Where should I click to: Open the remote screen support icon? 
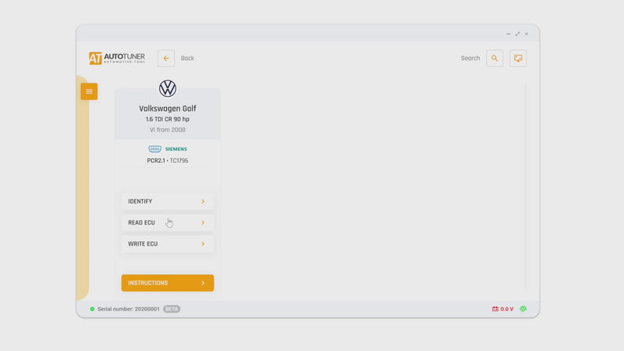[x=518, y=58]
